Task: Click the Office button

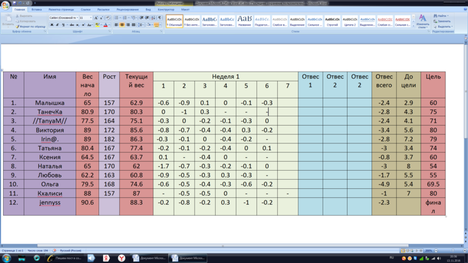Action: (x=5, y=5)
